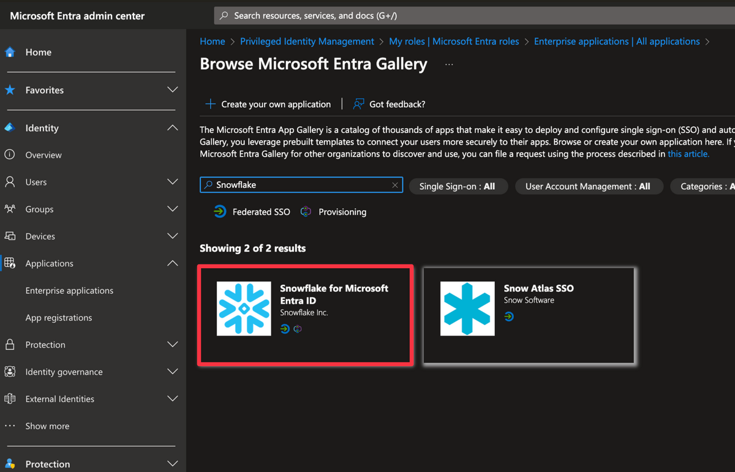Click the Protection lock icon under Identity
735x472 pixels.
coord(10,345)
